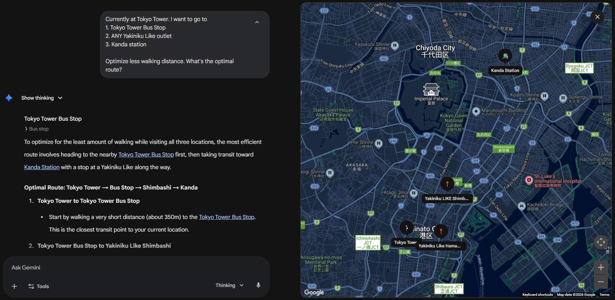Click the Yakiniku Like Hamamatsucho pin
The image size is (615, 300).
[441, 231]
